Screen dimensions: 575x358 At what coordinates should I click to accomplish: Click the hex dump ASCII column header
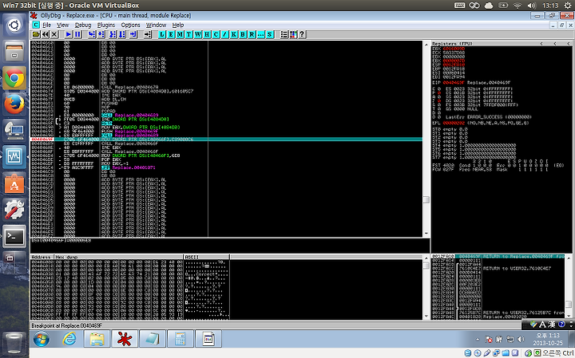click(206, 257)
